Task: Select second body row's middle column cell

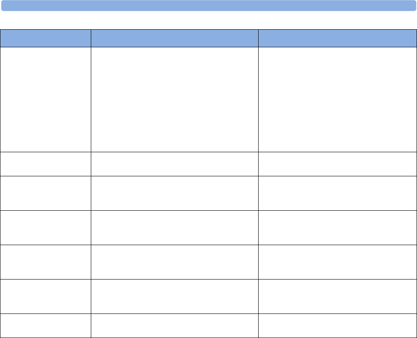Action: click(174, 164)
